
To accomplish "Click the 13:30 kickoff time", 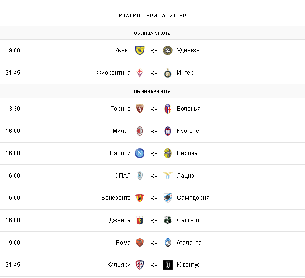I will click(x=13, y=109).
